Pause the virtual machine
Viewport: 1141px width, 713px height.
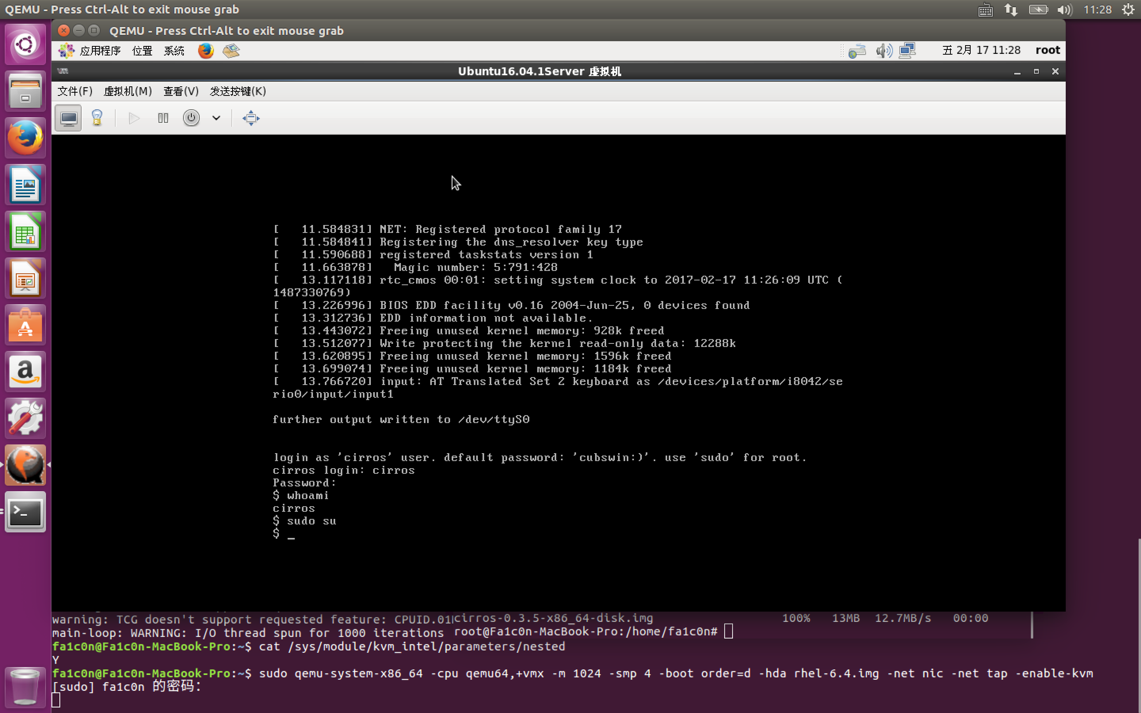(x=163, y=118)
